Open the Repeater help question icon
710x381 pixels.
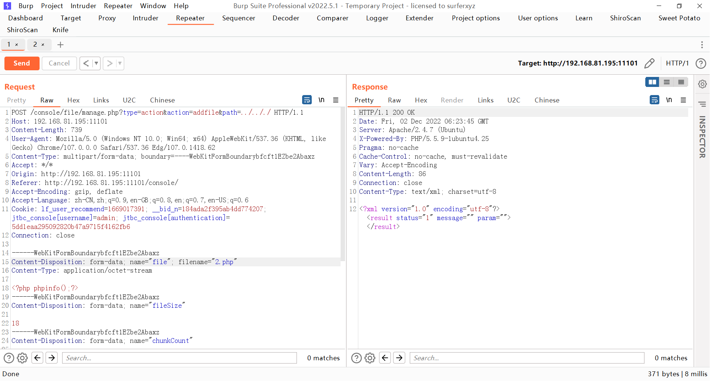(x=701, y=63)
